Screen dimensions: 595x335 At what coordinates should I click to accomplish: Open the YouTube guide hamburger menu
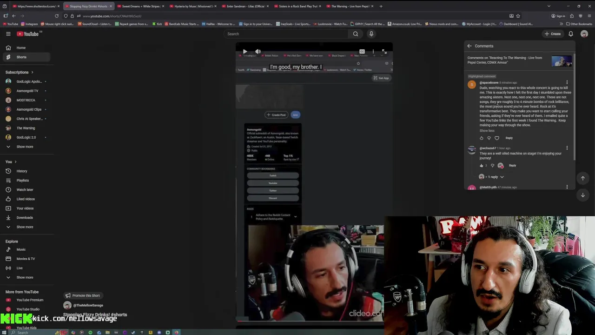tap(8, 34)
